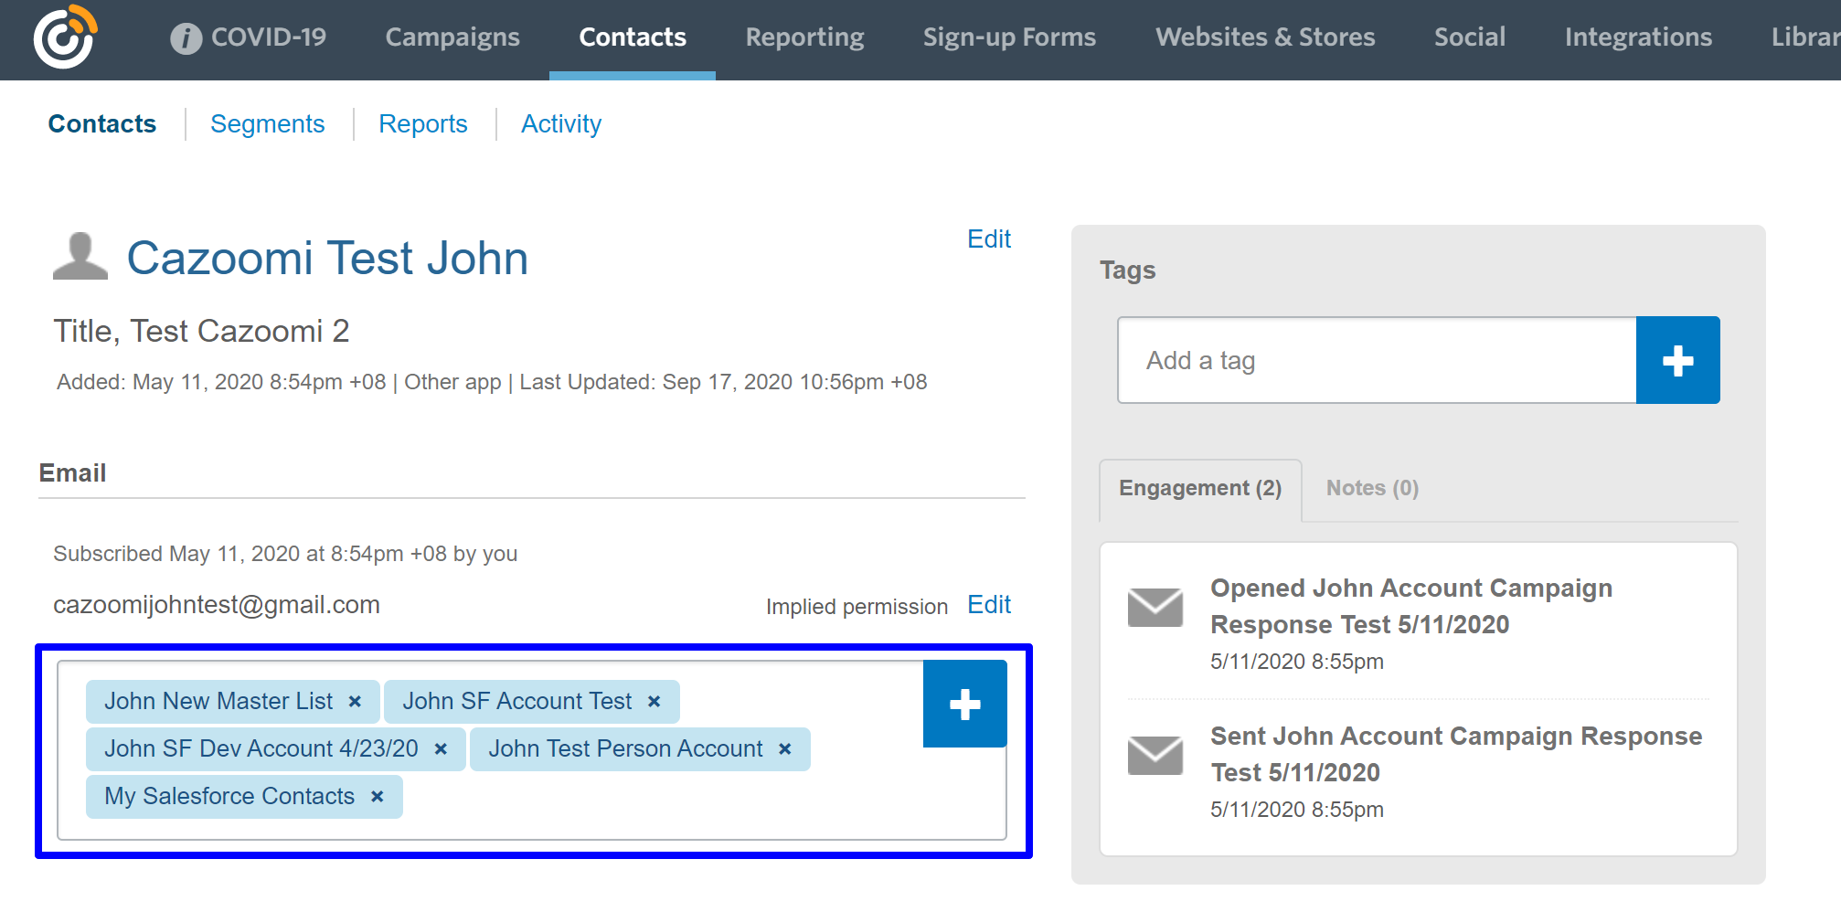Go to Reporting in top navigation
1841x912 pixels.
point(804,37)
